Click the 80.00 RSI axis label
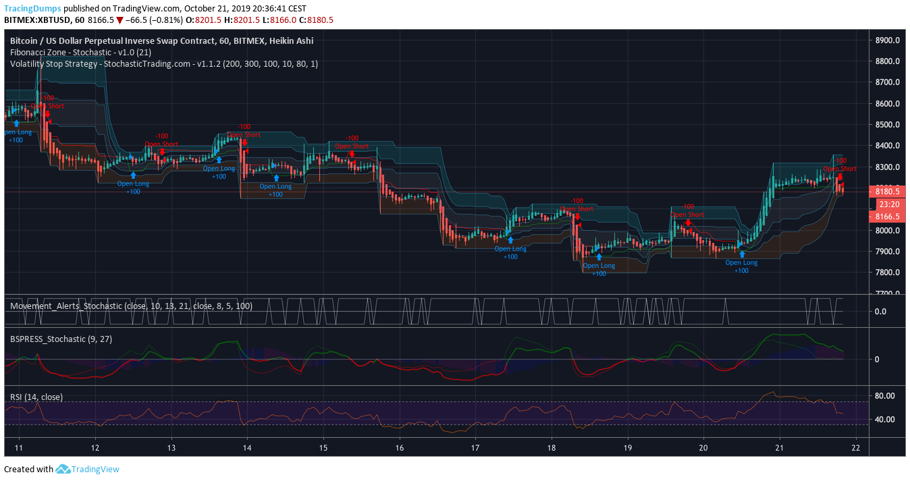The height and width of the screenshot is (481, 910). (885, 395)
